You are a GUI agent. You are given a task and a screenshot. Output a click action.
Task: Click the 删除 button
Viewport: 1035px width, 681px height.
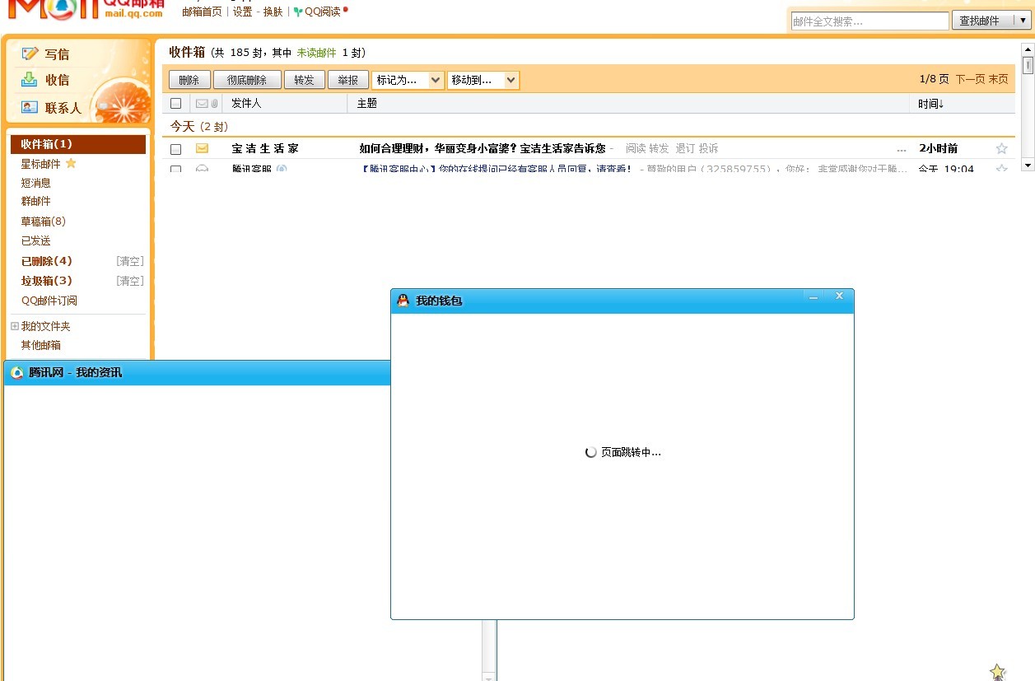coord(189,80)
